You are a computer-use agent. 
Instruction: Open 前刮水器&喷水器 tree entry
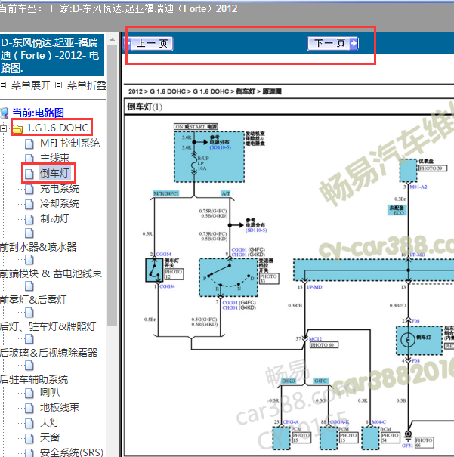click(x=39, y=247)
